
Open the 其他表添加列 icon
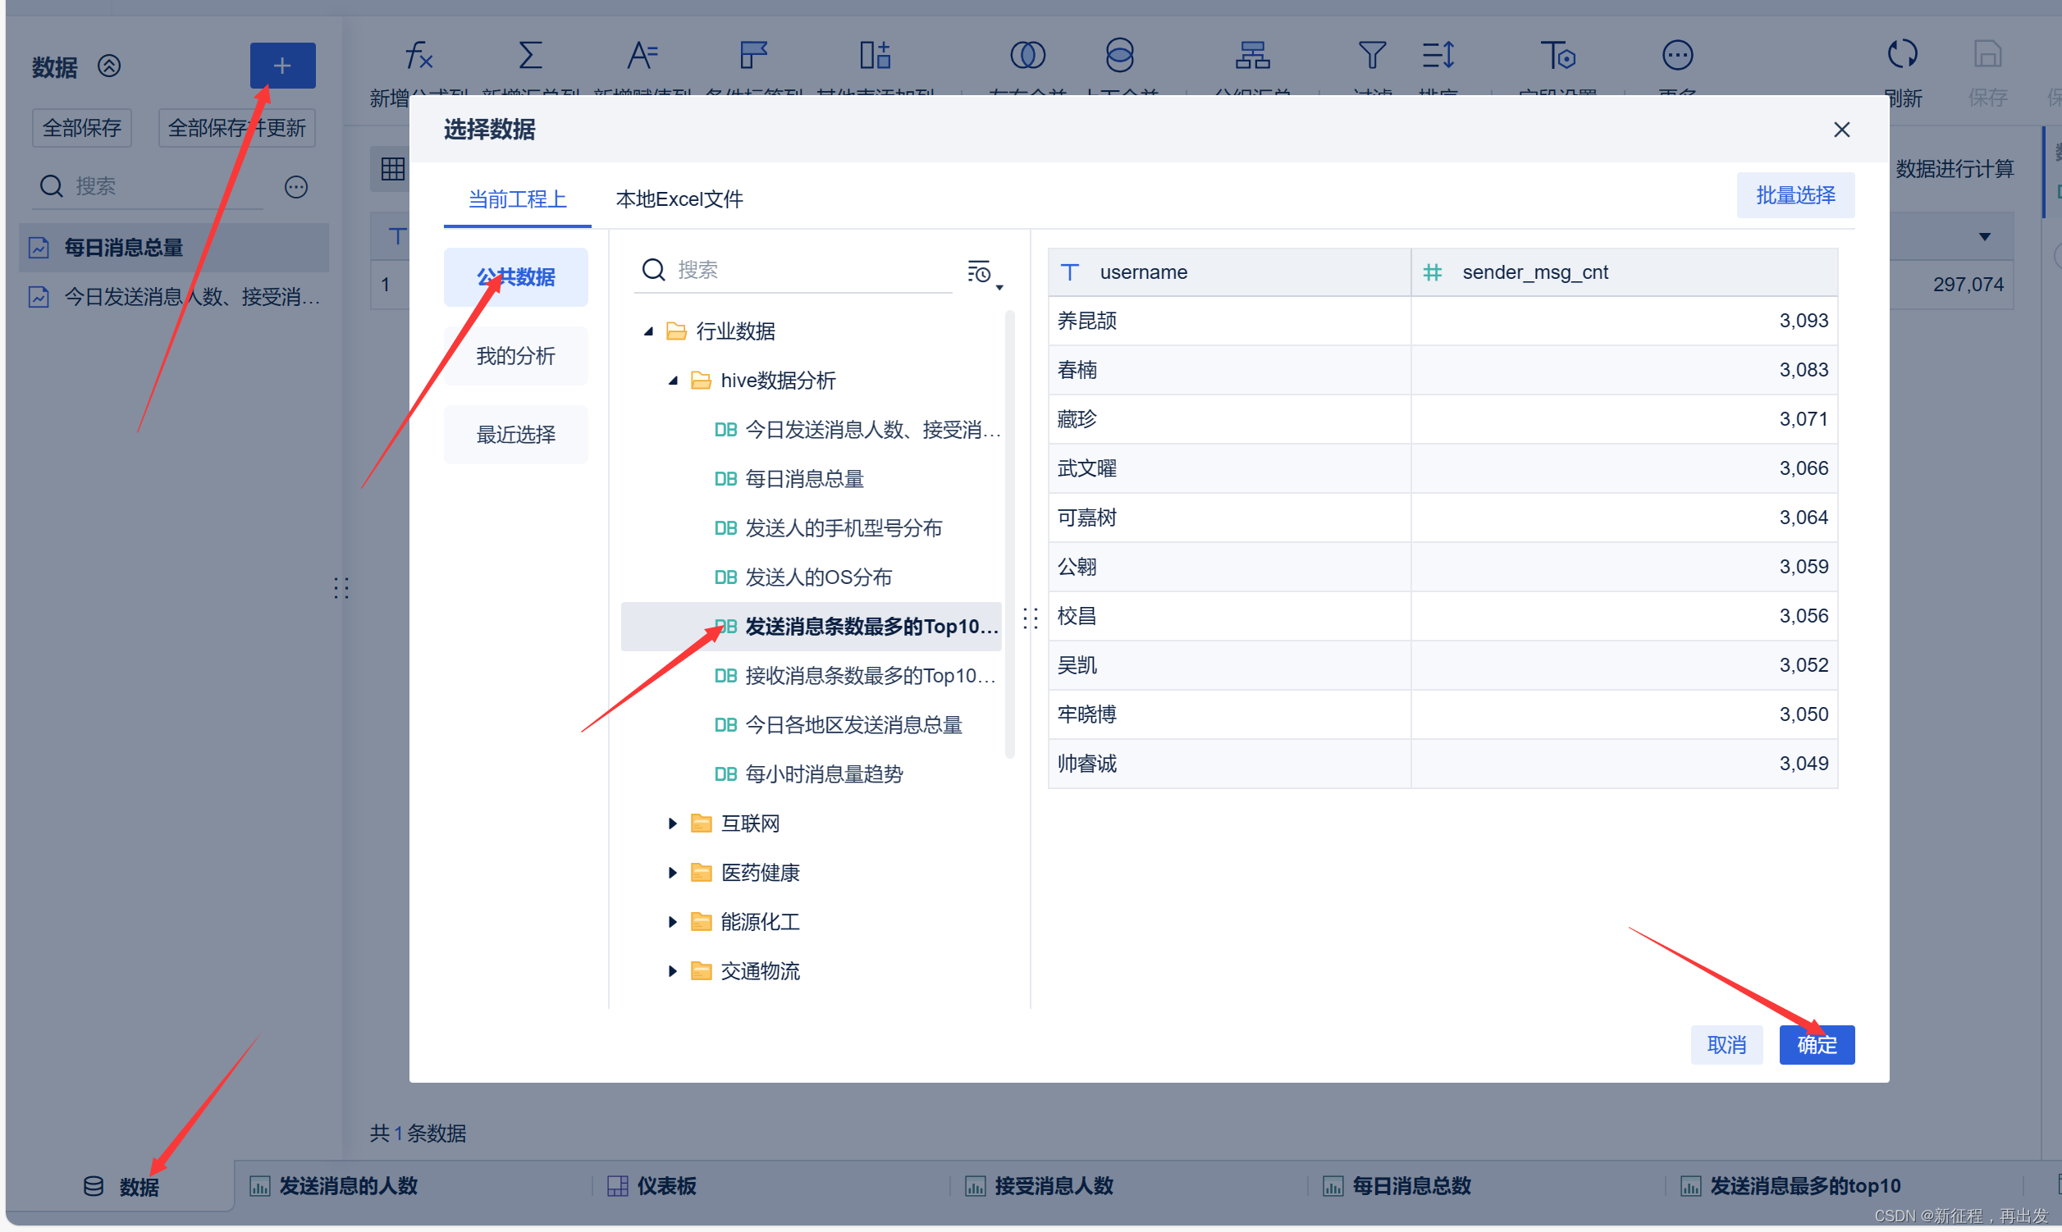coord(875,56)
